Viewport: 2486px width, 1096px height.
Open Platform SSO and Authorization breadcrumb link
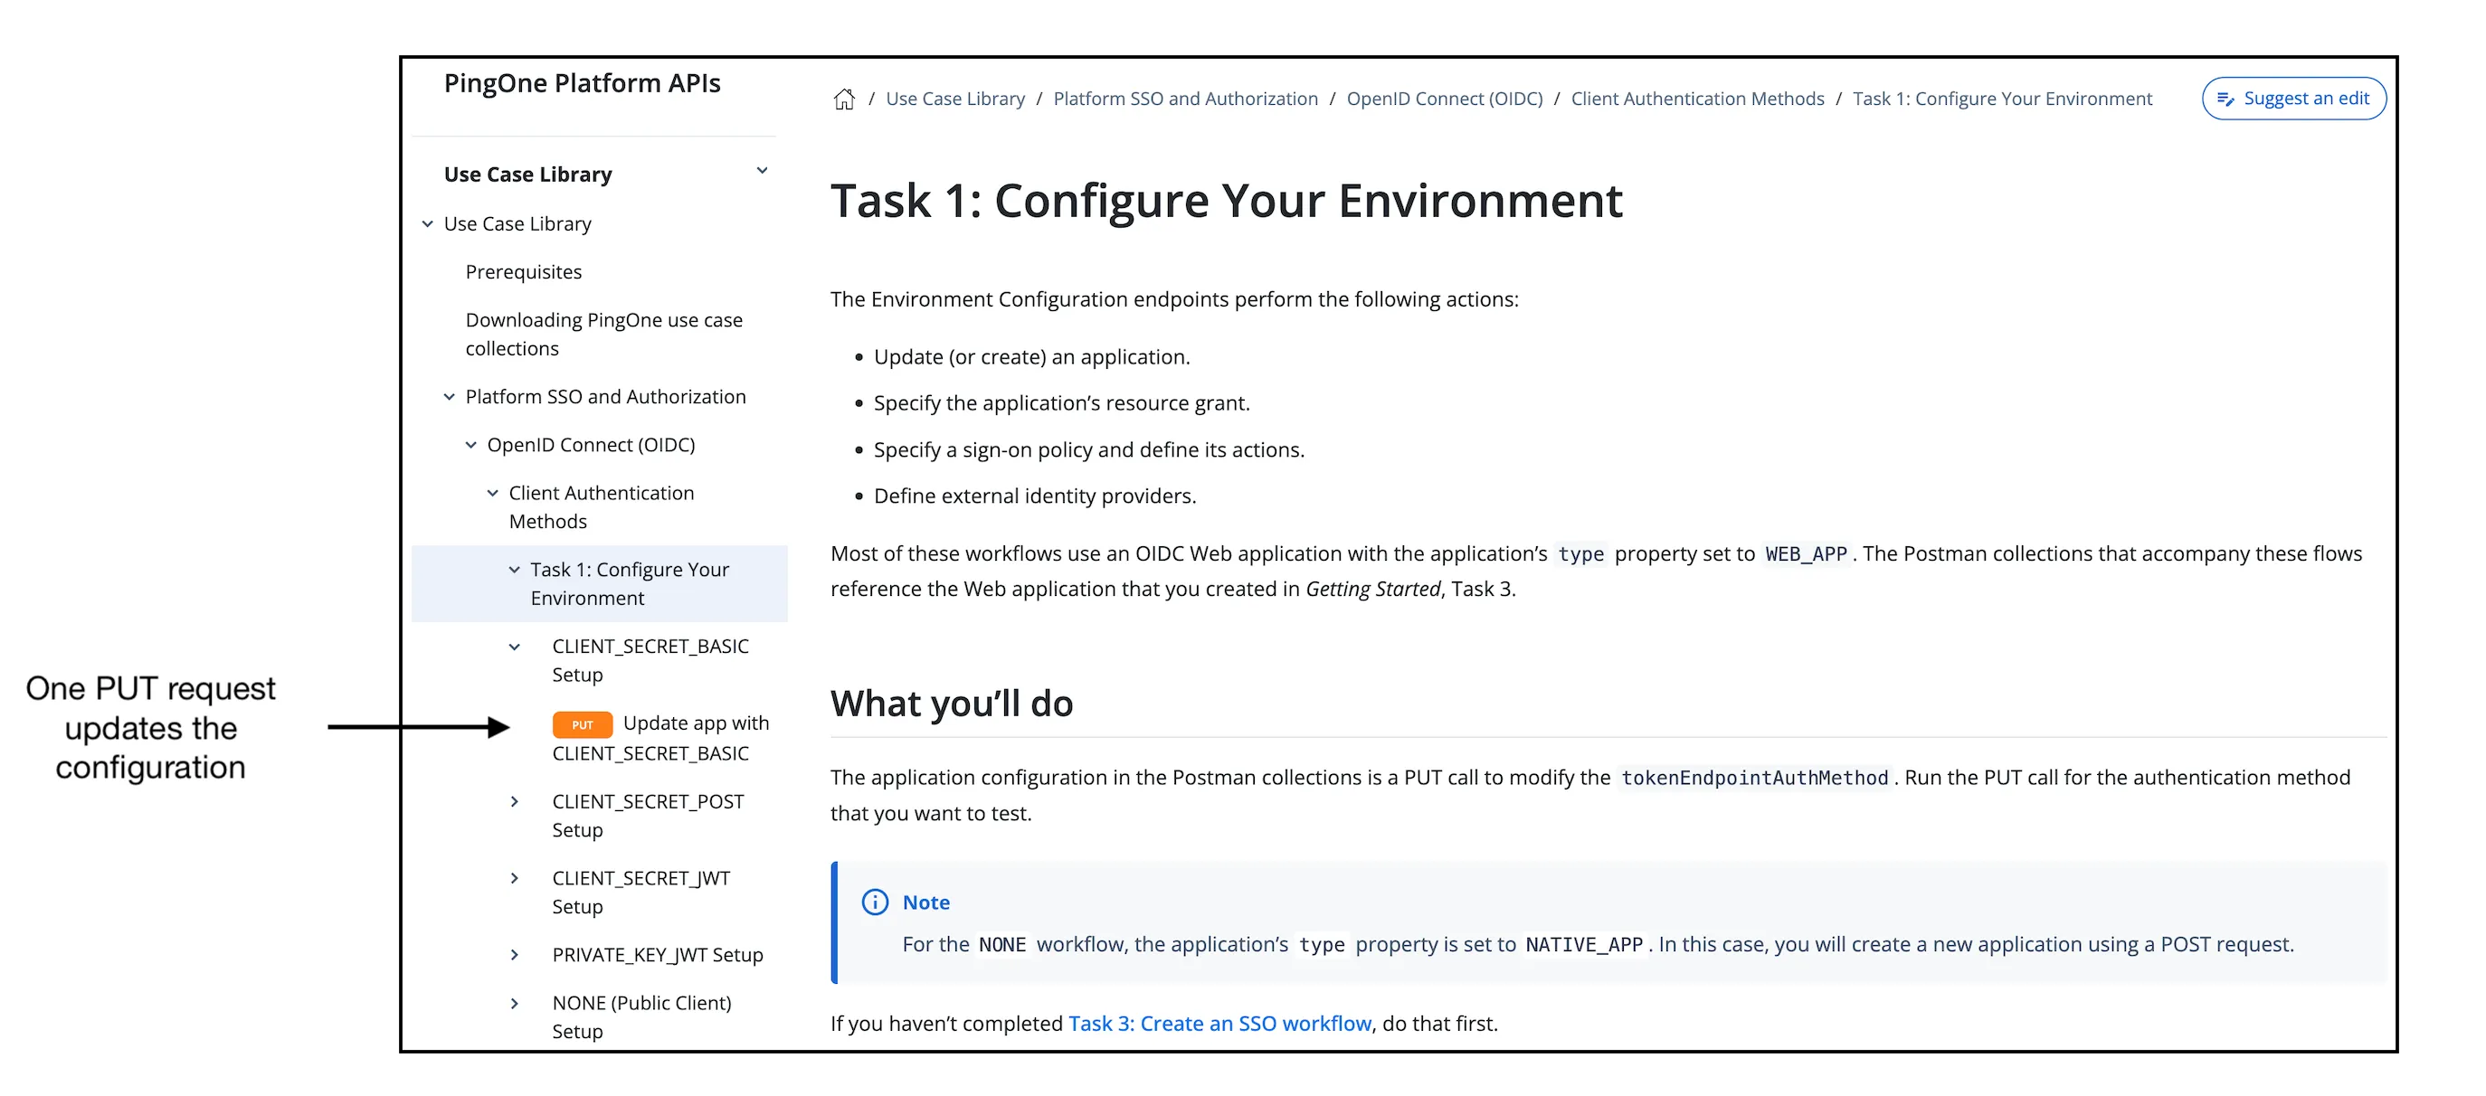tap(1185, 99)
